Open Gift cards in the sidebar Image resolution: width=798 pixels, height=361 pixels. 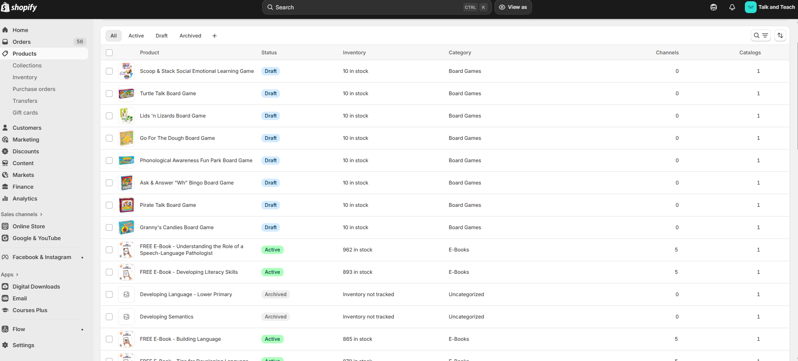coord(25,112)
